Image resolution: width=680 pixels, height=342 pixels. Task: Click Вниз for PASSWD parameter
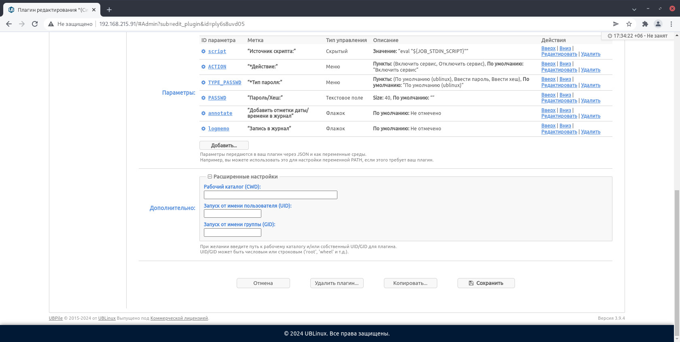tap(565, 95)
